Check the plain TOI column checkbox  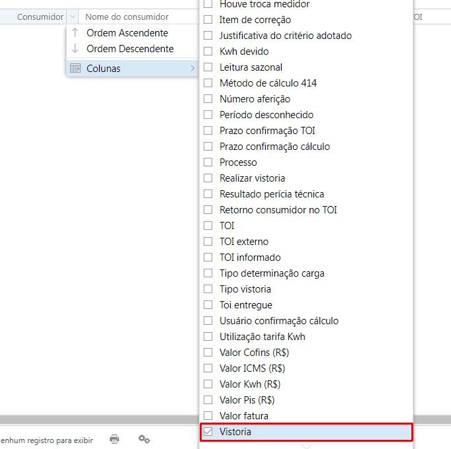(208, 226)
